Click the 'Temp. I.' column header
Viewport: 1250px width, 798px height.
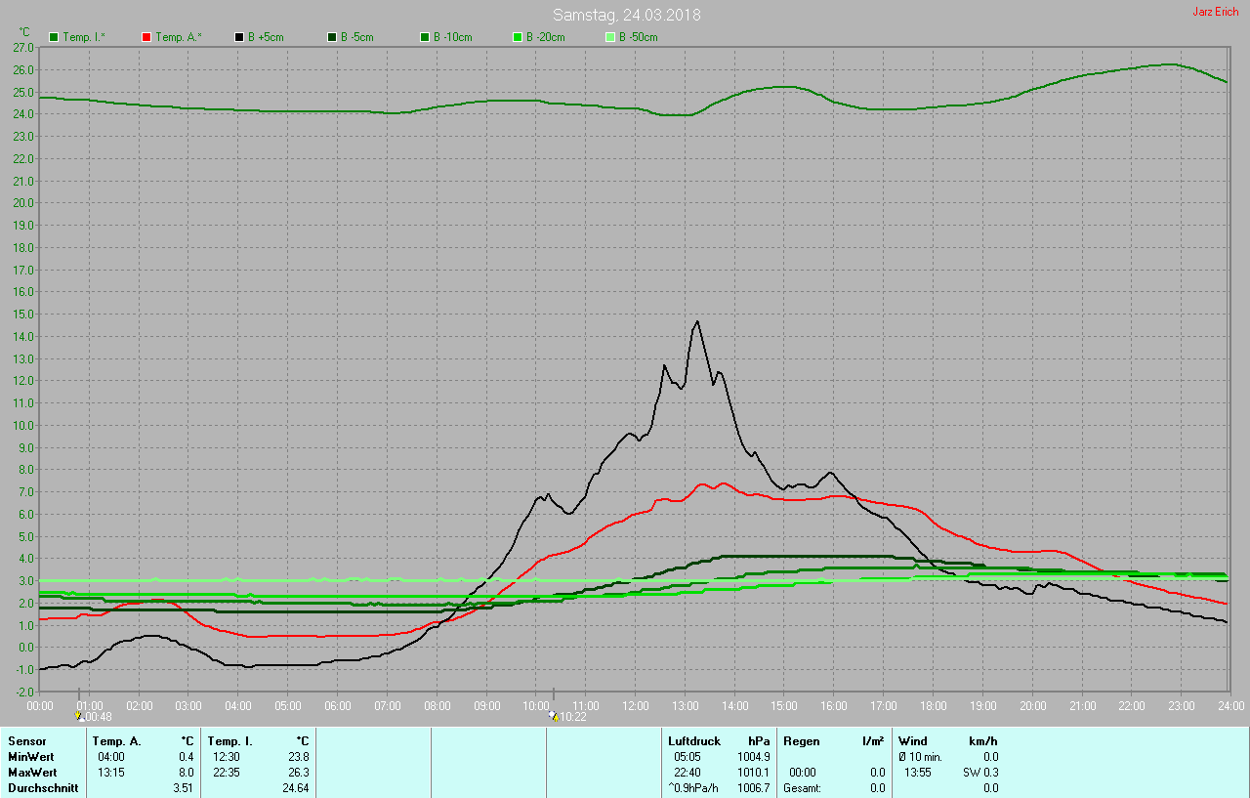pos(230,741)
